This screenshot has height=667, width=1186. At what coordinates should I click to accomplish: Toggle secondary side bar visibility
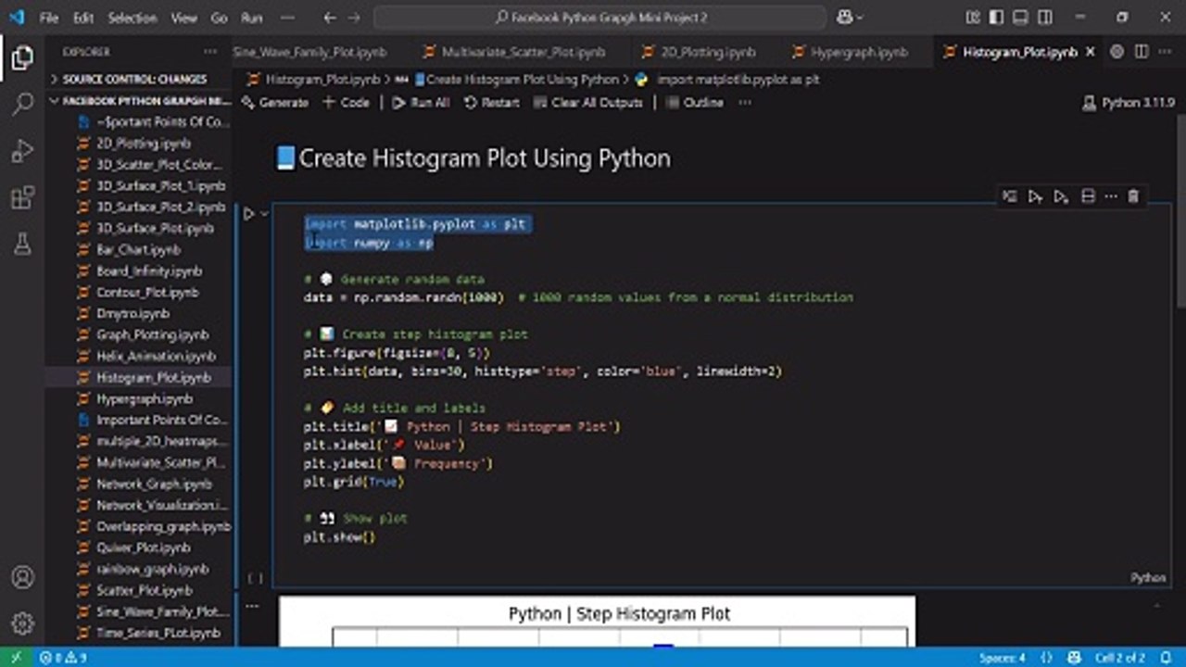(1044, 17)
